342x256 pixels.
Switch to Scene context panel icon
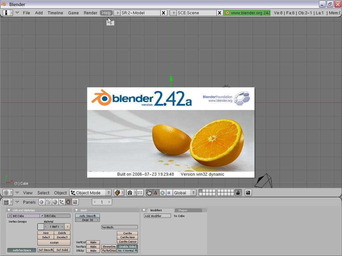point(75,202)
